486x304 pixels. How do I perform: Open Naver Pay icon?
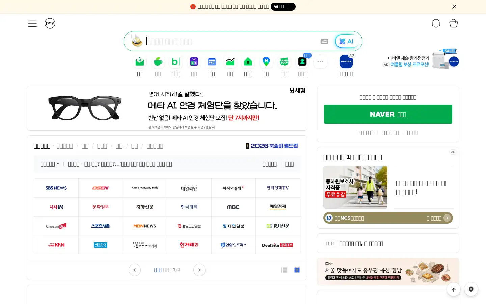(50, 23)
